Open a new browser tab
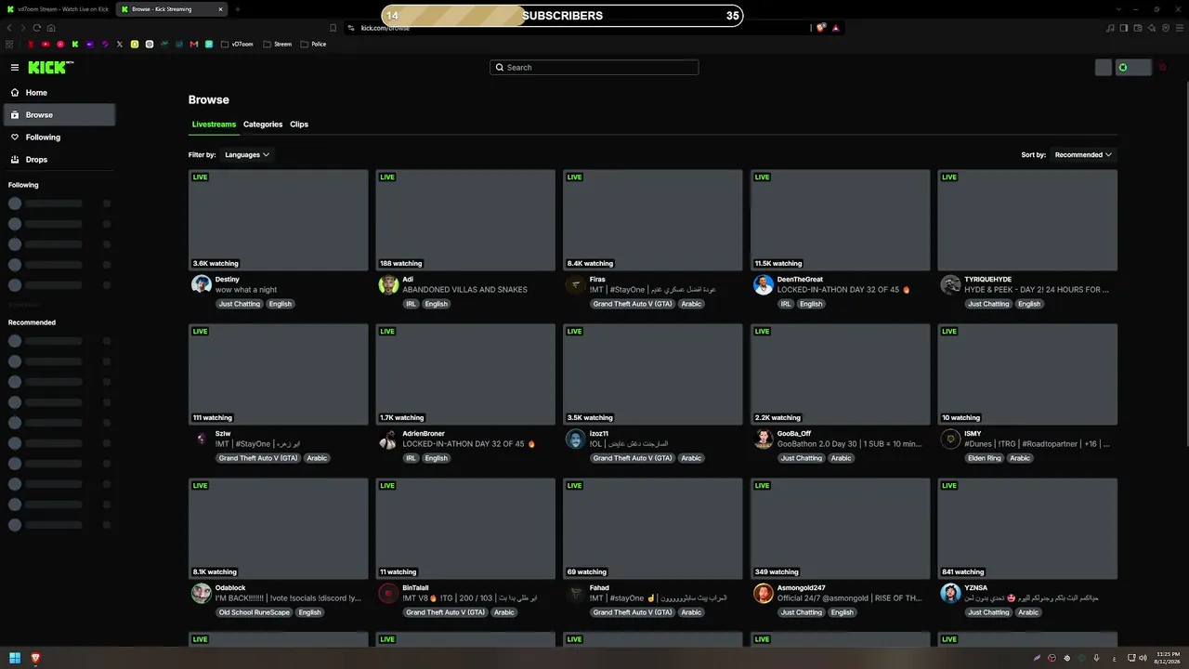This screenshot has height=669, width=1189. [x=237, y=9]
